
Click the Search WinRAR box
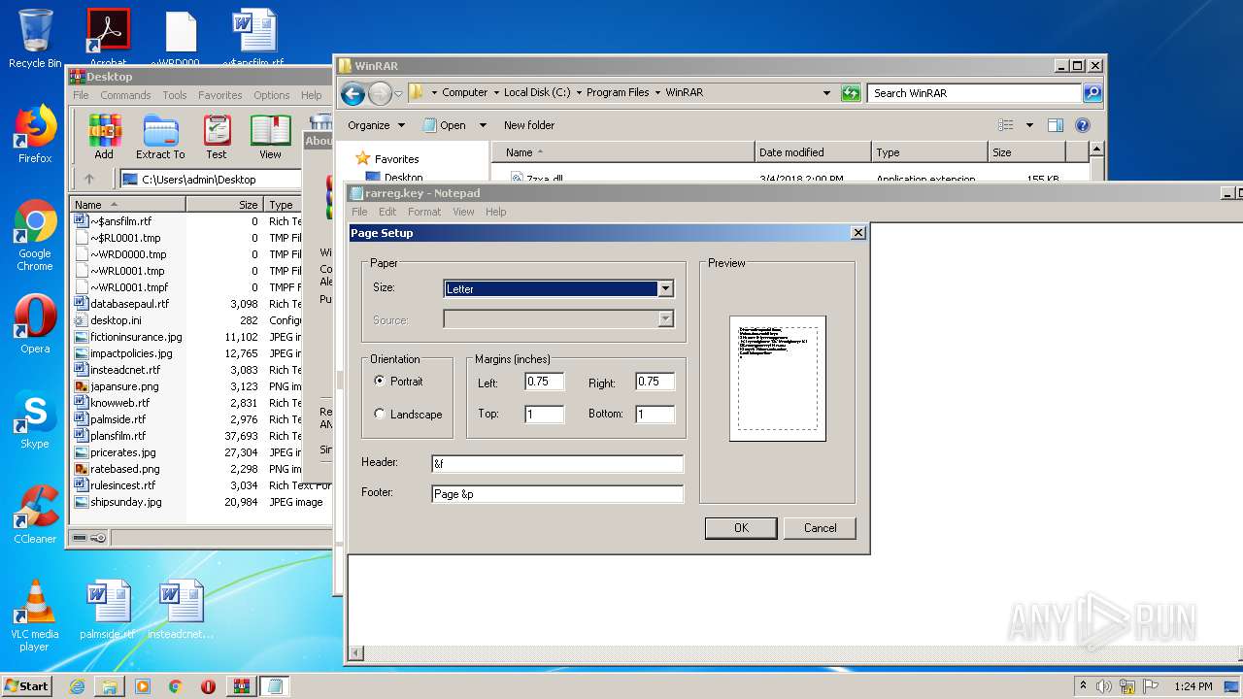(974, 93)
